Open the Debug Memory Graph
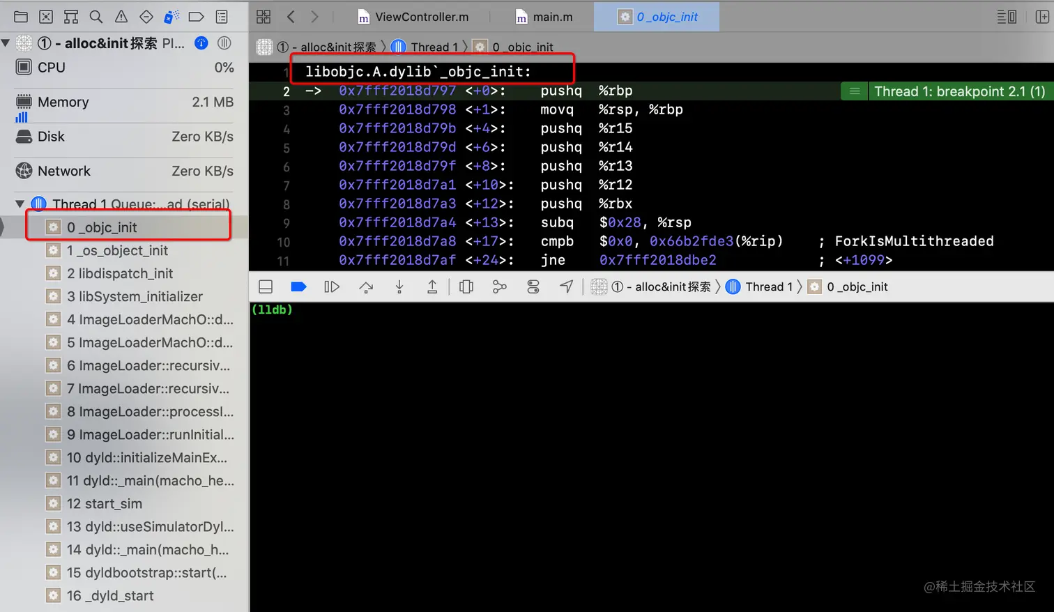 pos(500,286)
